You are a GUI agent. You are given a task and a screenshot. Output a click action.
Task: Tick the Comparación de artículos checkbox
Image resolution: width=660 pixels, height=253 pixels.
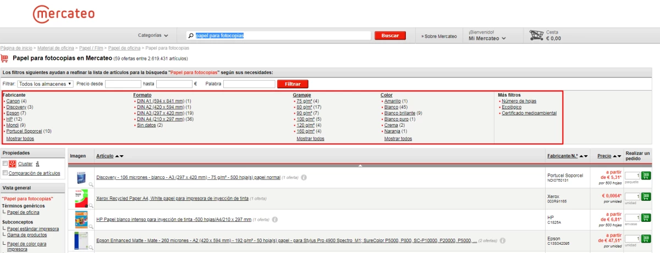pos(5,173)
